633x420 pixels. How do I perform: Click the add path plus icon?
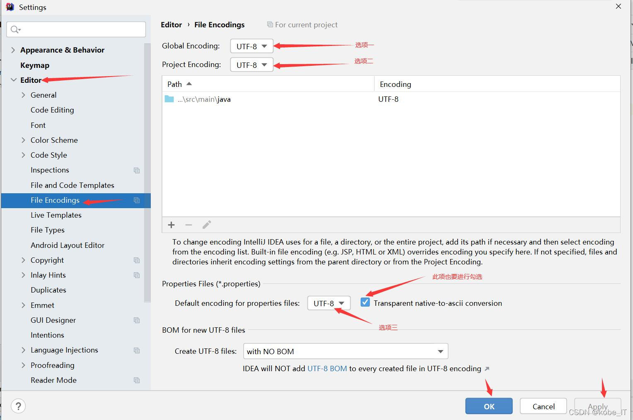[172, 225]
